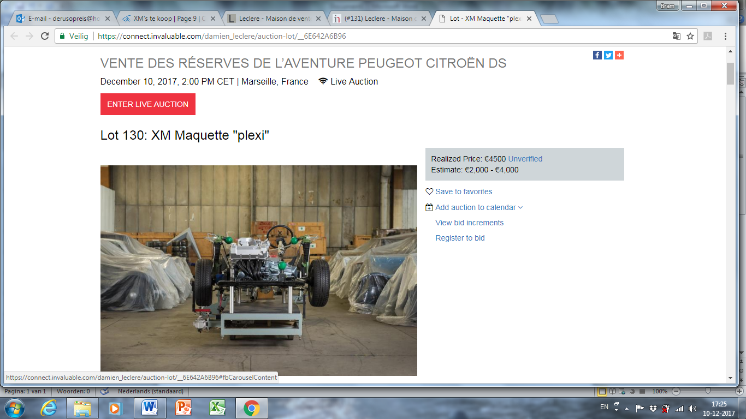Open Excel from the taskbar

point(217,408)
